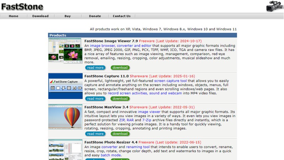Click the RAR link in MaxView description
This screenshot has height=160, width=284.
tap(130, 120)
